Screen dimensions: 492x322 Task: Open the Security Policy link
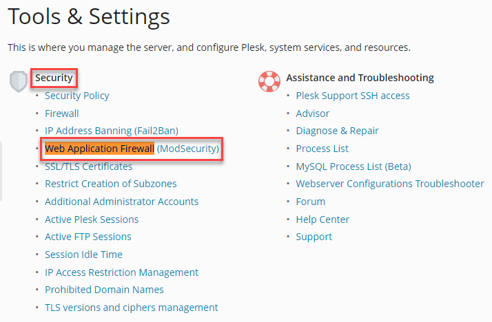pyautogui.click(x=77, y=96)
